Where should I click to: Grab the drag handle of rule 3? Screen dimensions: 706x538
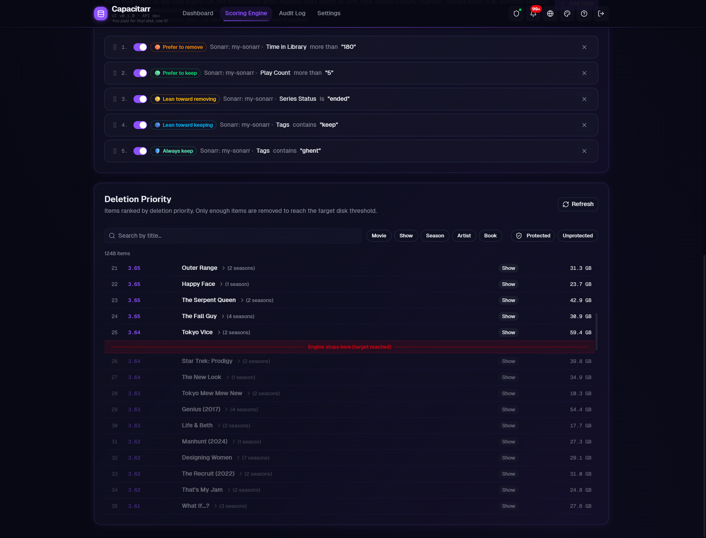point(115,99)
